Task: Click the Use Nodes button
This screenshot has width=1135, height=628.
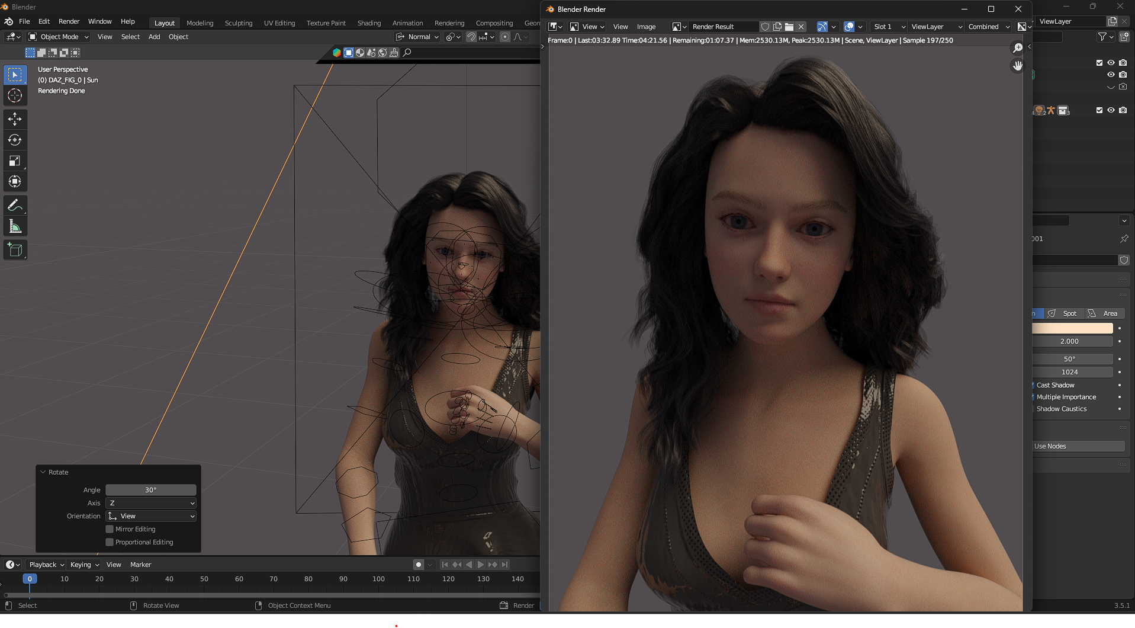Action: tap(1078, 446)
